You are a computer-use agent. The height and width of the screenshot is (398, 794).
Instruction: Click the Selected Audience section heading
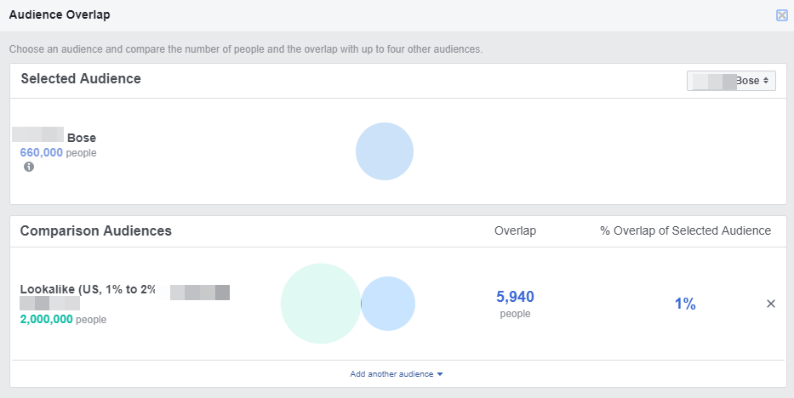[x=81, y=79]
